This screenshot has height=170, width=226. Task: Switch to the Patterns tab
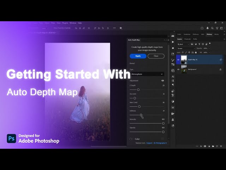pyautogui.click(x=196, y=34)
